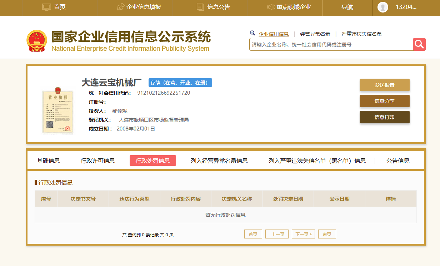The image size is (440, 266).
Task: Click the home monitor icon in top bar
Action: (x=47, y=7)
